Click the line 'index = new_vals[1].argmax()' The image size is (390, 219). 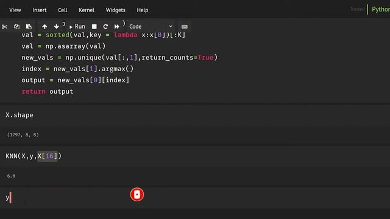(x=77, y=69)
